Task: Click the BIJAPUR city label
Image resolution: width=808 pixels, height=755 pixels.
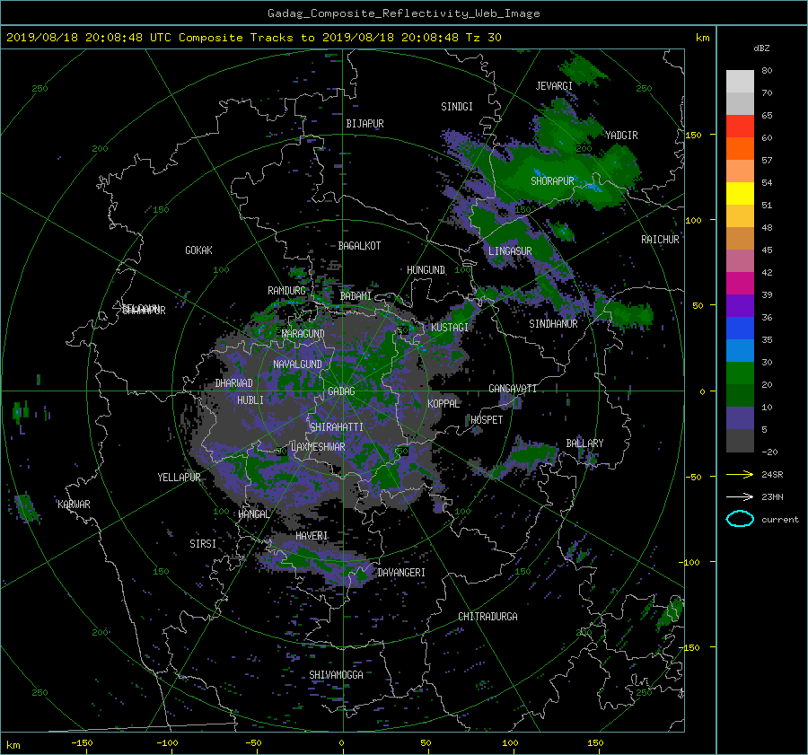Action: (x=364, y=124)
